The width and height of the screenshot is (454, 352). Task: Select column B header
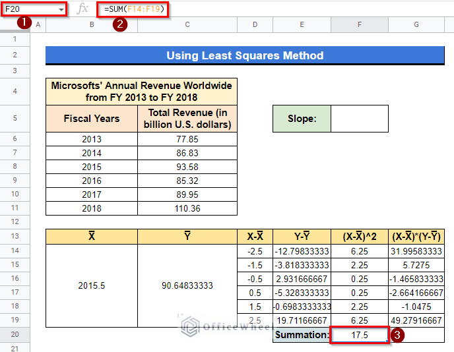point(92,25)
